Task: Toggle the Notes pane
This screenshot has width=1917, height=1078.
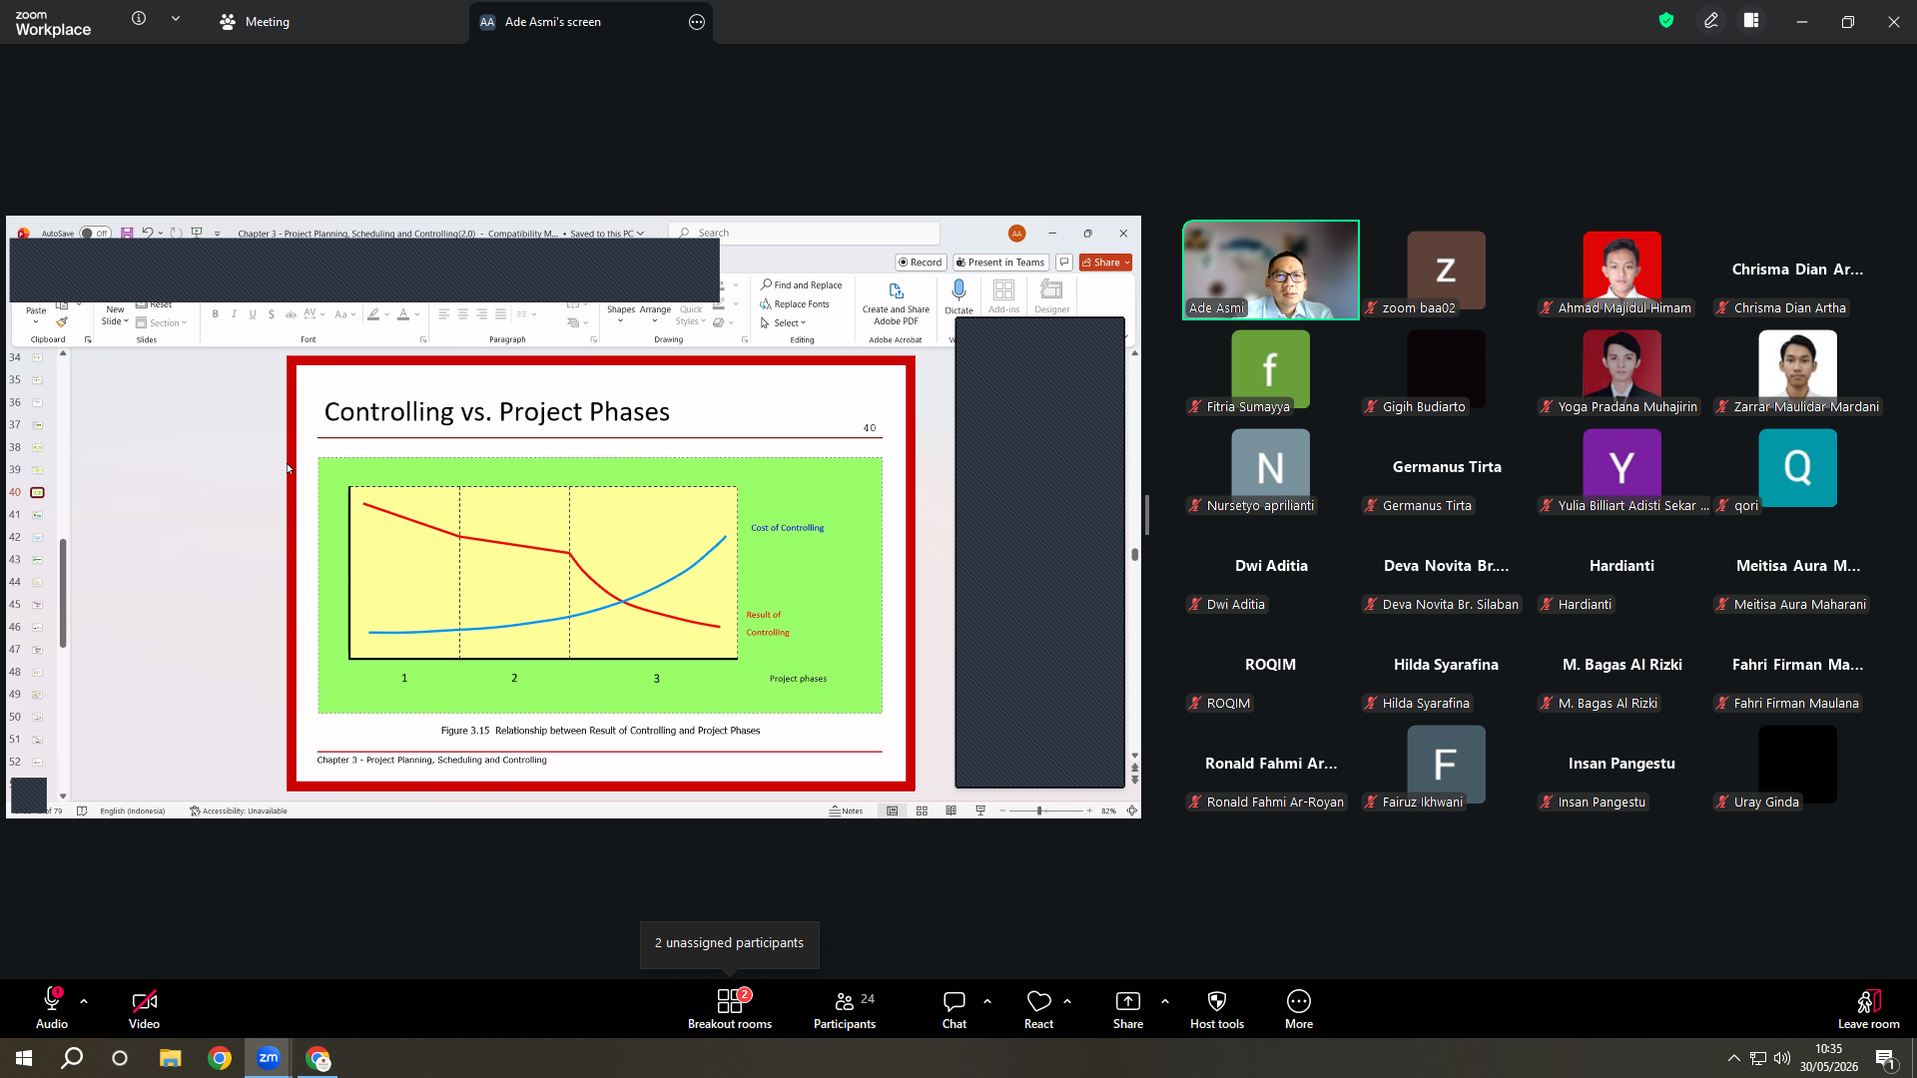Action: [846, 810]
